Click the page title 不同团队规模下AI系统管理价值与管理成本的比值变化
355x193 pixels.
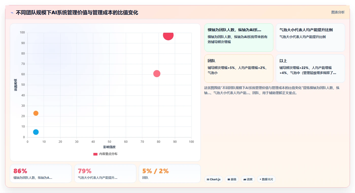click(77, 12)
